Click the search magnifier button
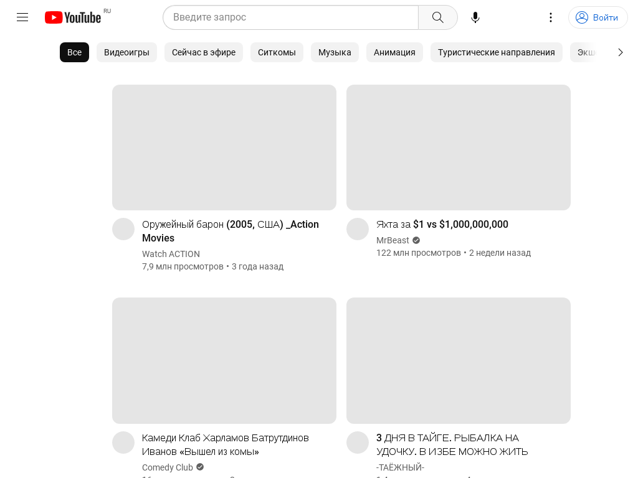The width and height of the screenshot is (638, 478). 438,17
